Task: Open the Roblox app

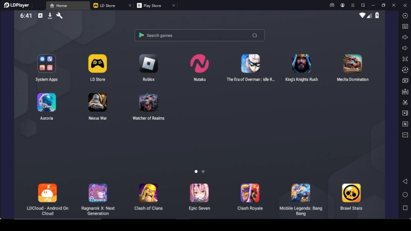Action: [x=149, y=64]
